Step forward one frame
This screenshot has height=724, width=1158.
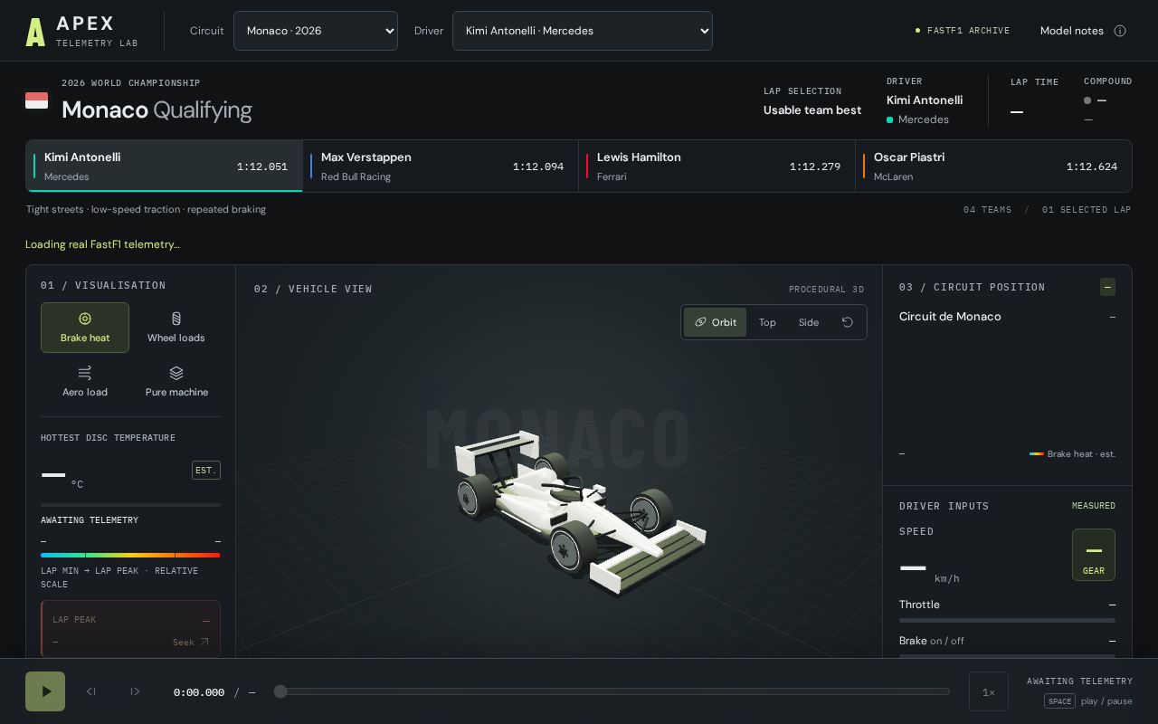pyautogui.click(x=135, y=691)
